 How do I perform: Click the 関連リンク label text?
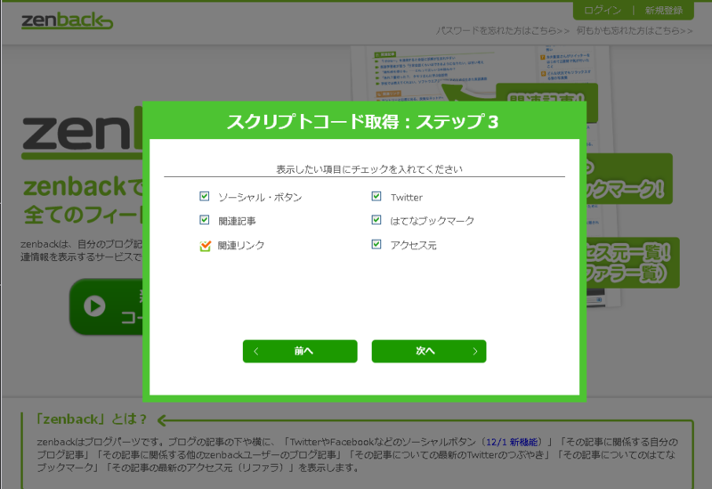pyautogui.click(x=241, y=246)
